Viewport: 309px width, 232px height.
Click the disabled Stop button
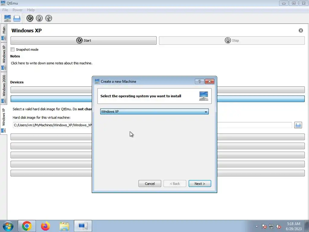coord(232,40)
